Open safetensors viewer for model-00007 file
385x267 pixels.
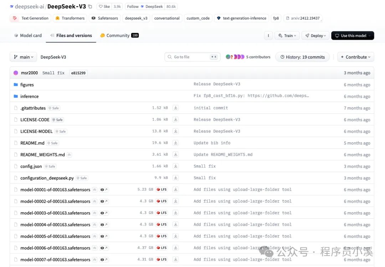[x=104, y=260]
